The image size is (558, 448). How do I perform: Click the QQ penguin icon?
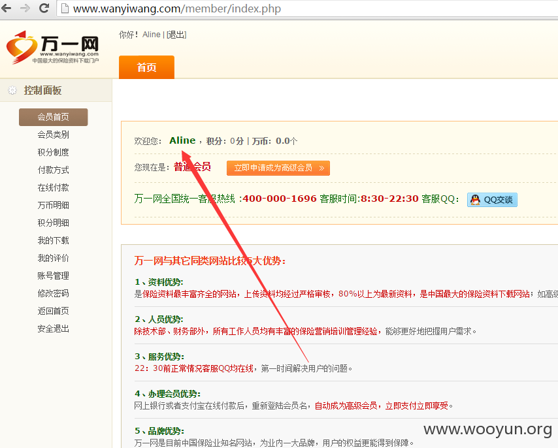pyautogui.click(x=475, y=199)
